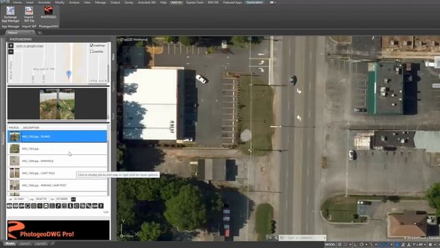The width and height of the screenshot is (440, 248).
Task: Click the photo list vertical scrollbar
Action: pyautogui.click(x=109, y=161)
